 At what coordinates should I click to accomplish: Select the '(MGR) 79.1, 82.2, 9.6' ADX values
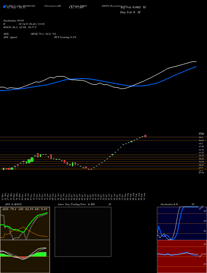(43, 34)
